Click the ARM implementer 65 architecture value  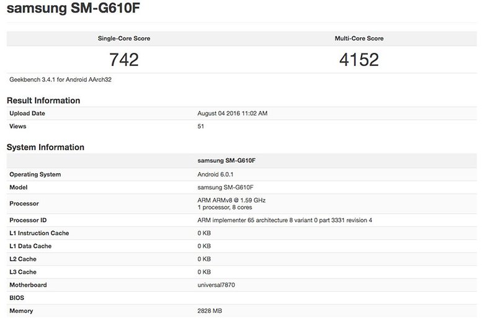point(285,220)
